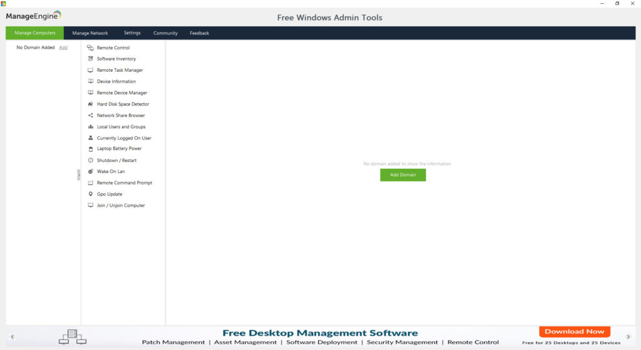Open the Settings tab
The width and height of the screenshot is (641, 350).
pyautogui.click(x=132, y=32)
